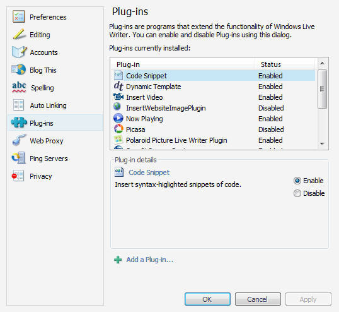Click the plug-in list scroll up arrow
339x312 pixels.
322,63
